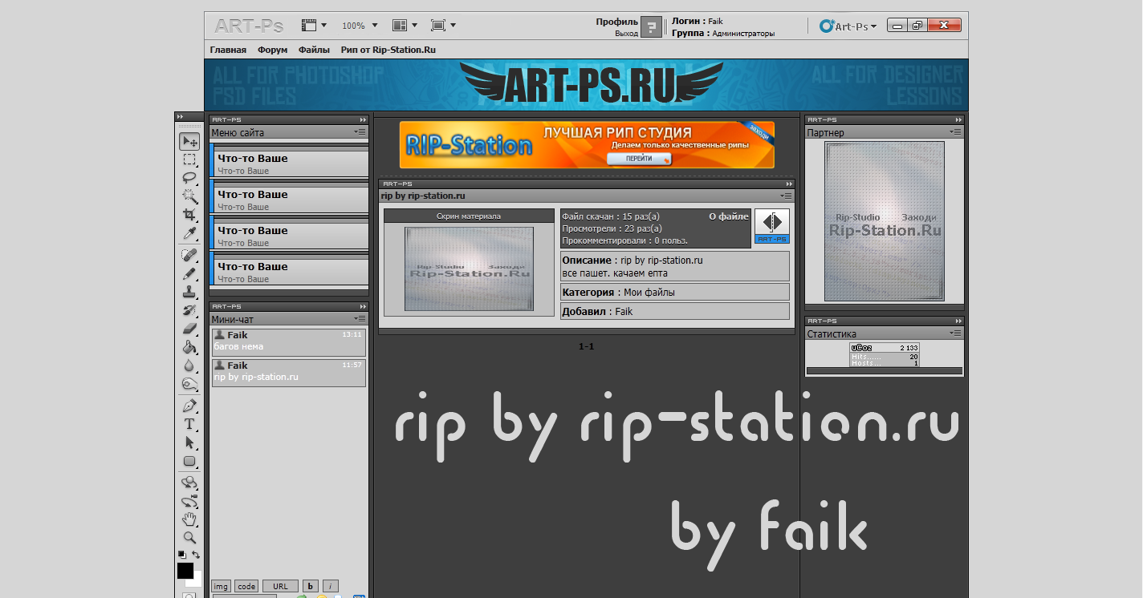
Task: Open the screen mode dropdown
Action: (x=443, y=26)
